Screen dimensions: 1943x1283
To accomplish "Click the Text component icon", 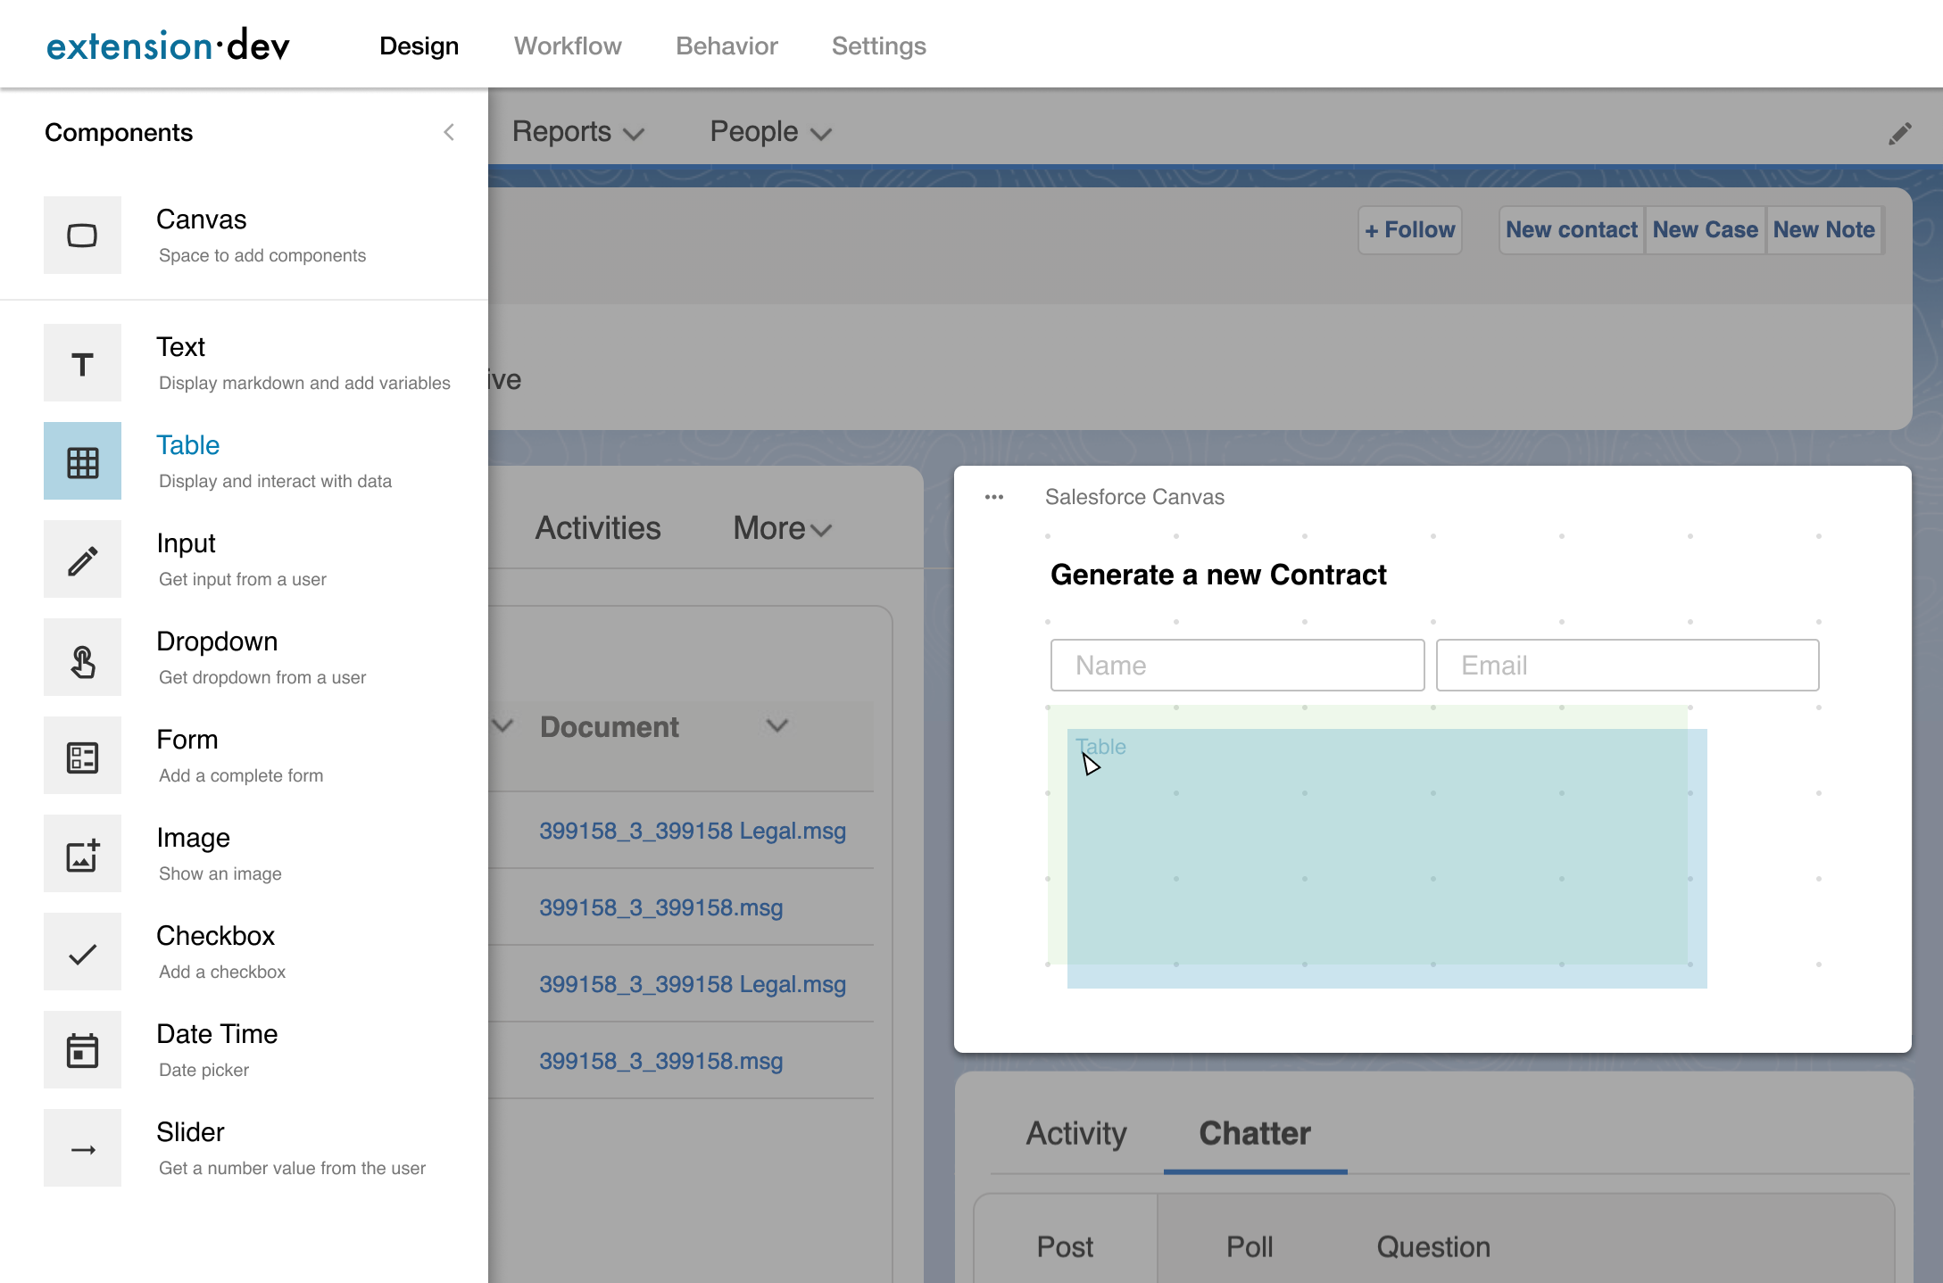I will [81, 362].
